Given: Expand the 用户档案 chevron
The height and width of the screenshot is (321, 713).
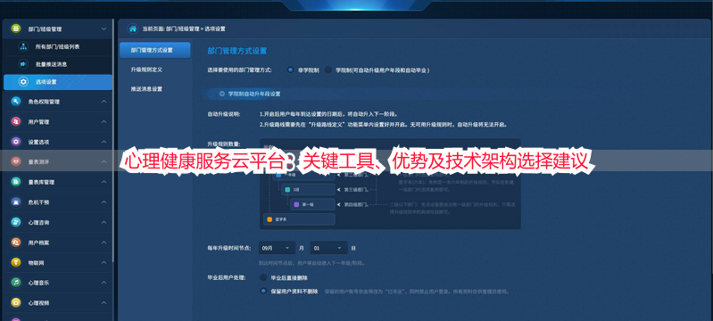Looking at the screenshot, I should 104,243.
